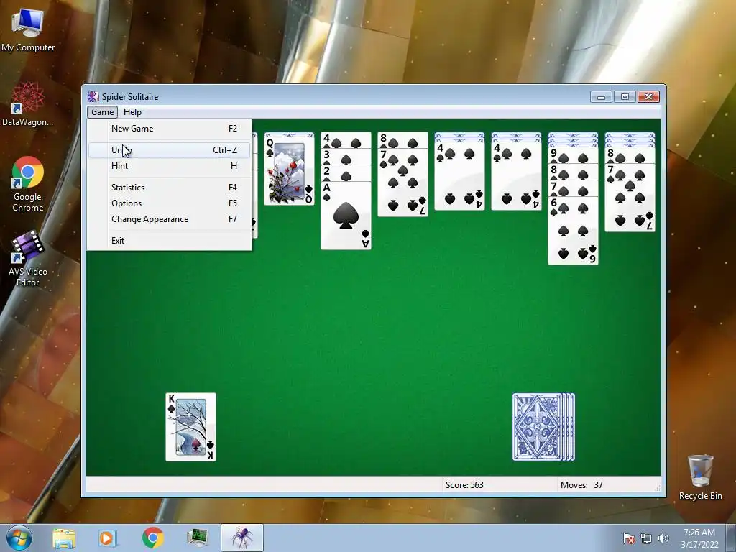Minimize the Spider Solitaire window

click(602, 97)
